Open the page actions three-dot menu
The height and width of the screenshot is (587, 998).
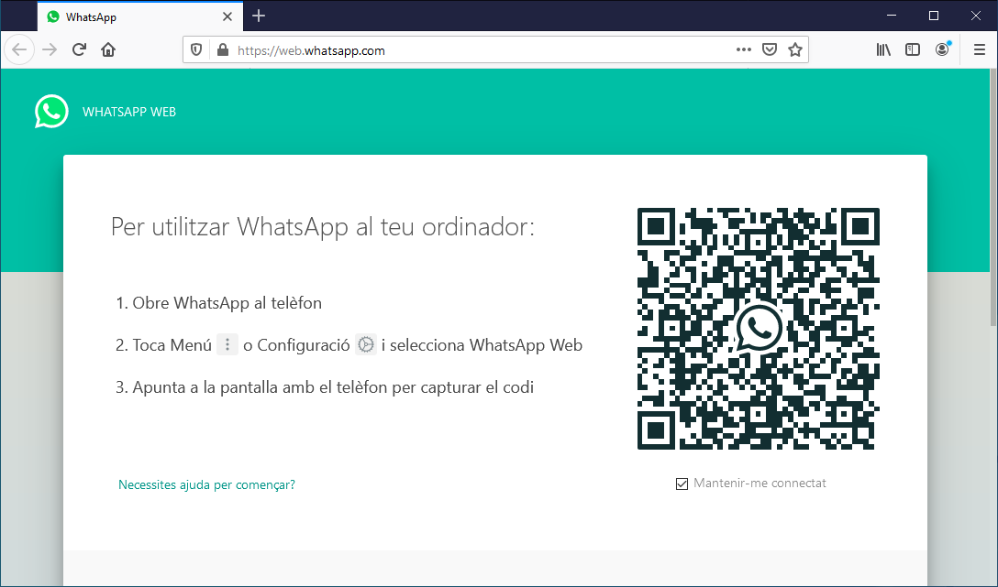tap(743, 49)
